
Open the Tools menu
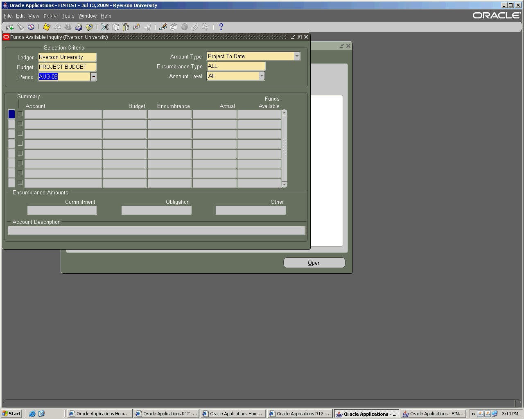pos(68,16)
